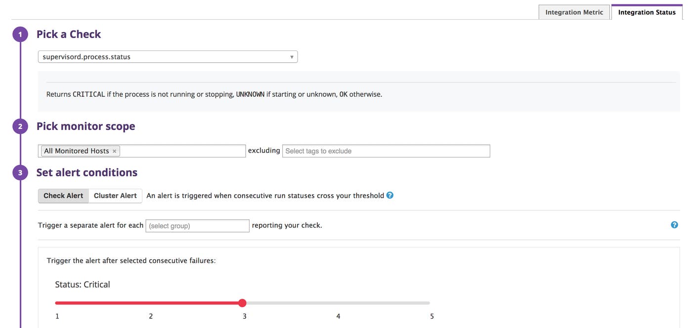Click inside the monitor scope hosts field
This screenshot has height=328, width=692.
click(183, 151)
